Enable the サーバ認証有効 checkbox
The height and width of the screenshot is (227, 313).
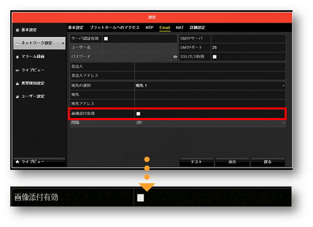[x=106, y=39]
